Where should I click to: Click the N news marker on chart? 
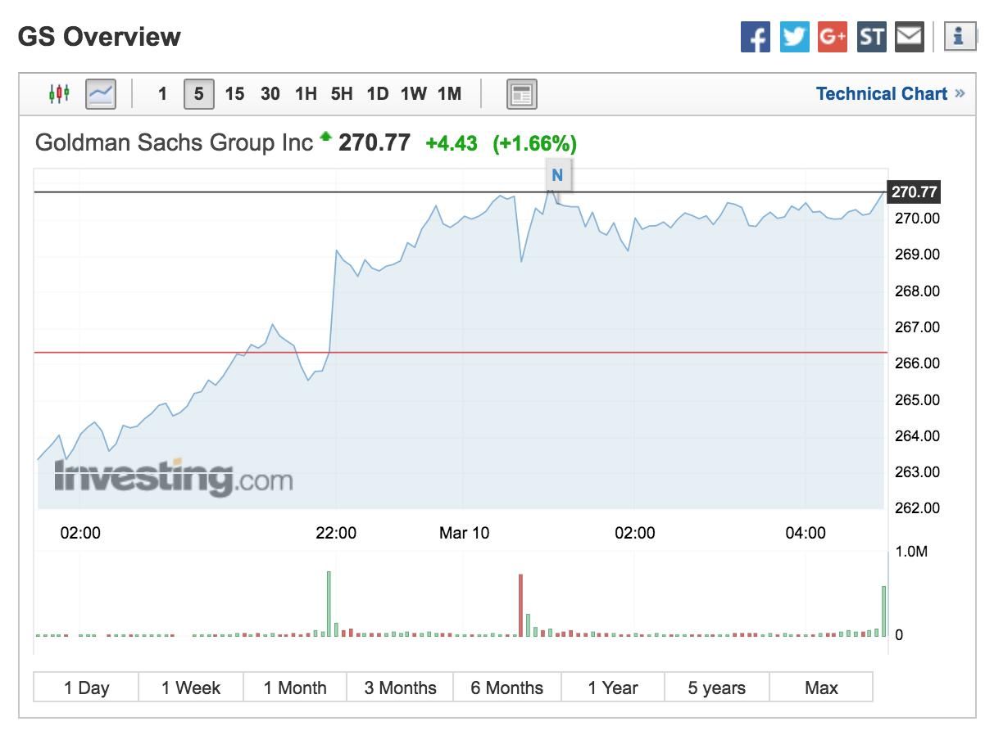pyautogui.click(x=557, y=174)
